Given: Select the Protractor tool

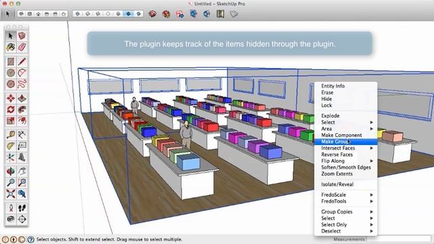Looking at the screenshot, I should click(11, 146).
